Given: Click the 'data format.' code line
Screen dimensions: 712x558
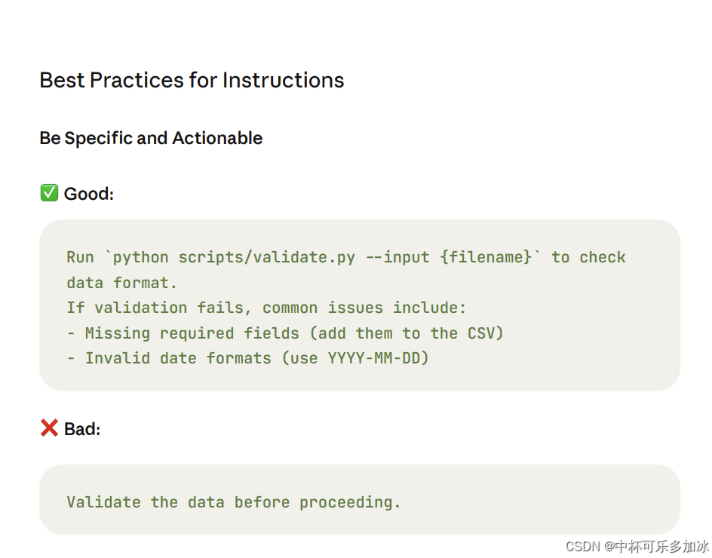Looking at the screenshot, I should pyautogui.click(x=121, y=283).
